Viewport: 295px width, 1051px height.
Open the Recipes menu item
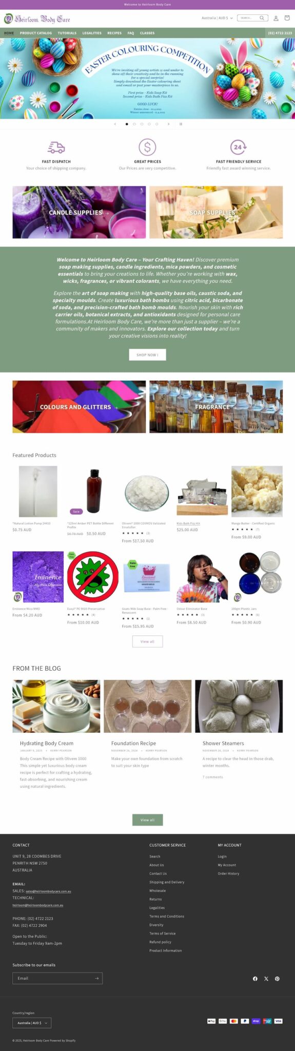click(x=114, y=33)
